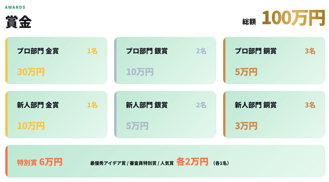Click the 賞金 heading

tap(19, 22)
